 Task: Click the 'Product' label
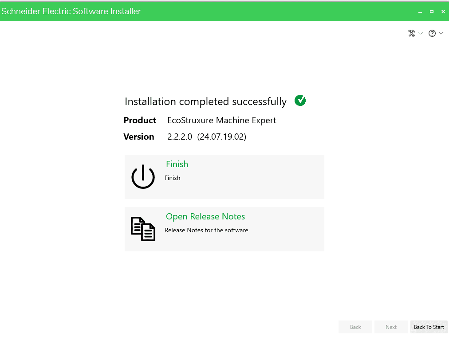[x=140, y=120]
